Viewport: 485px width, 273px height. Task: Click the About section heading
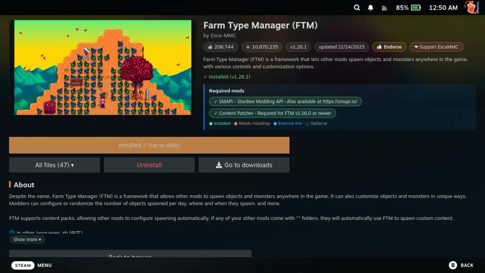coord(24,185)
